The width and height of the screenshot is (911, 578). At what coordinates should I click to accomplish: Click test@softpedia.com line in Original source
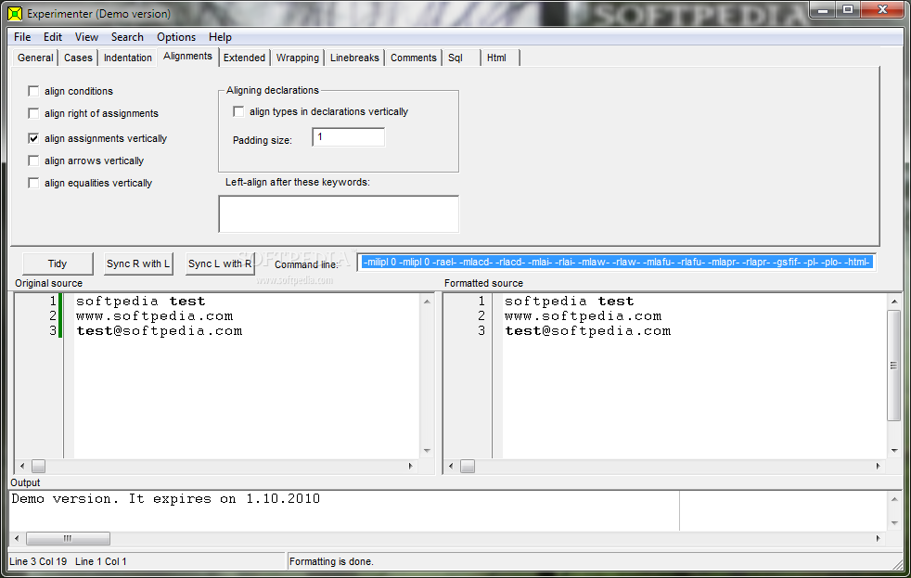(160, 331)
